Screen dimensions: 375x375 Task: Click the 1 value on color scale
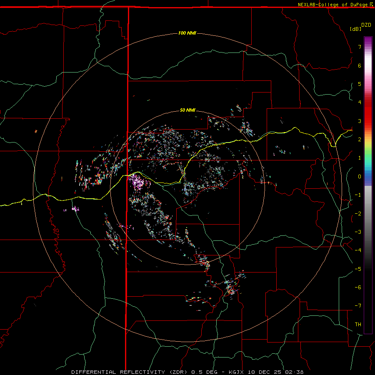pyautogui.click(x=360, y=158)
